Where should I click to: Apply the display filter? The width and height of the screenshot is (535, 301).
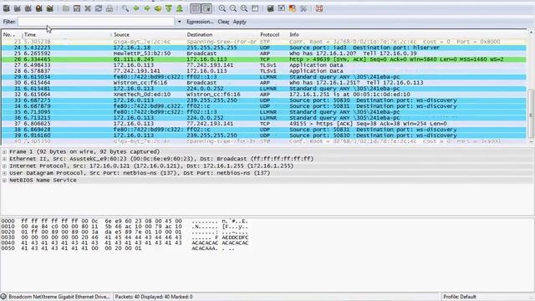pyautogui.click(x=240, y=22)
